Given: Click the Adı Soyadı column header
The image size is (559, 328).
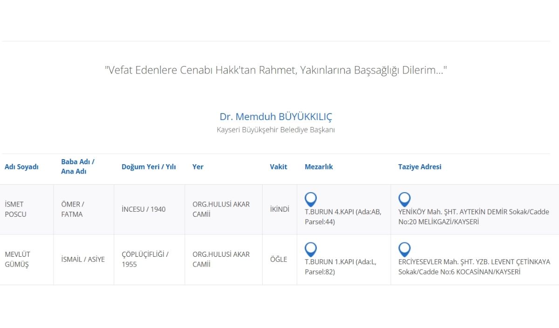Looking at the screenshot, I should tap(21, 167).
